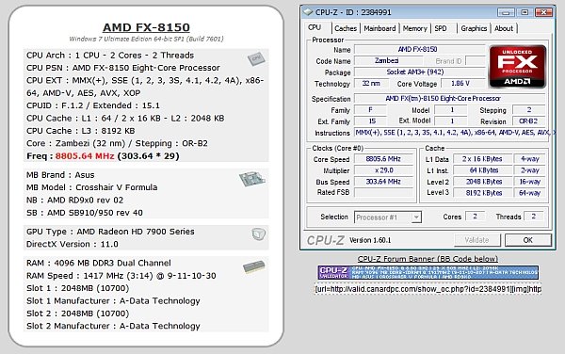Click the MB Model Crosshair V Formula line

tap(92, 187)
